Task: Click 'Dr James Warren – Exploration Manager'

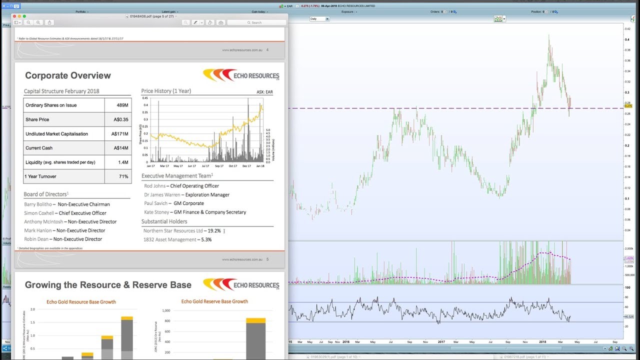Action: coord(186,195)
